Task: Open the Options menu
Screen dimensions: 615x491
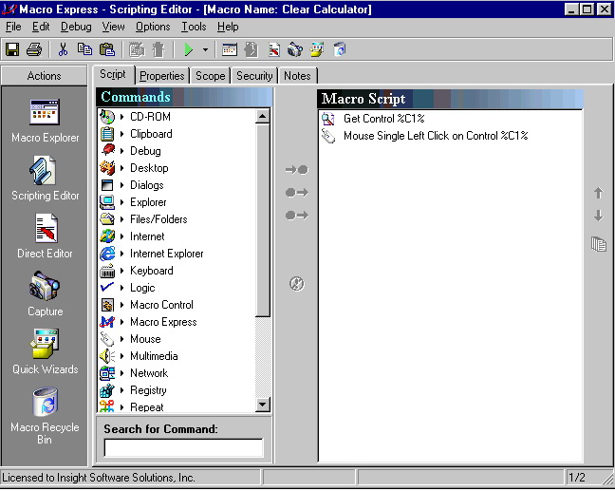Action: pyautogui.click(x=153, y=27)
